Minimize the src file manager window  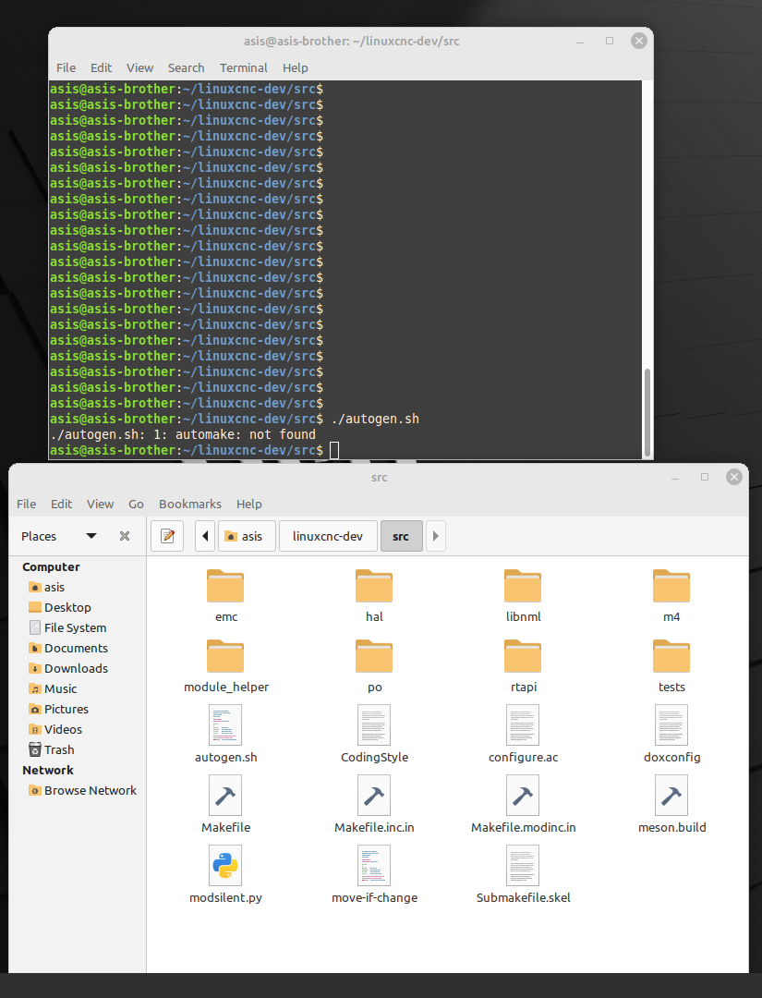point(675,478)
